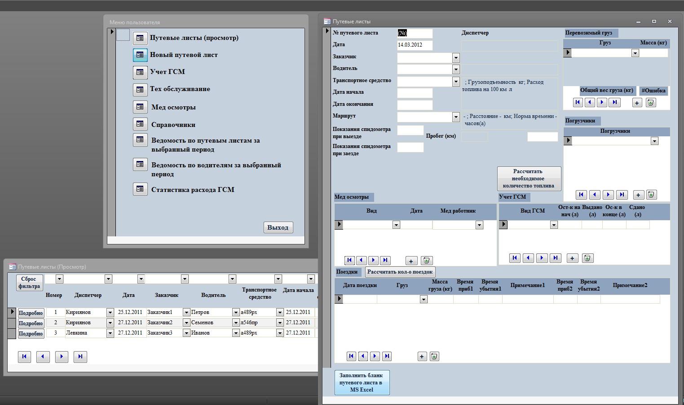
Task: Click Показания спидометра при выезде field
Action: pos(410,130)
